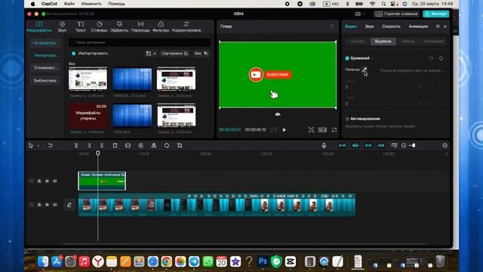This screenshot has width=483, height=272.
Task: Toggle the Хромакей checkbox
Action: point(347,58)
